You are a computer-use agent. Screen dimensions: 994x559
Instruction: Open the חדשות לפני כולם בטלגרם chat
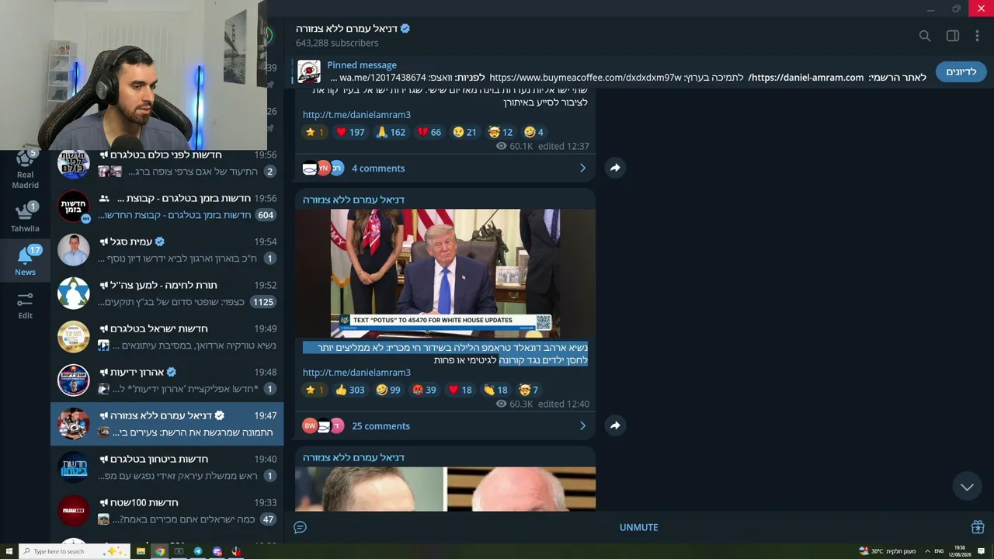pyautogui.click(x=167, y=163)
